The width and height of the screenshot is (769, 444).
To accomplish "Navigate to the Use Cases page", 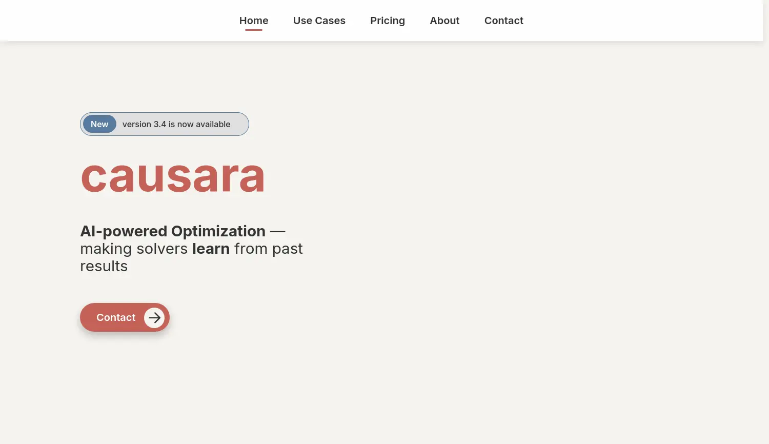I will (x=319, y=21).
